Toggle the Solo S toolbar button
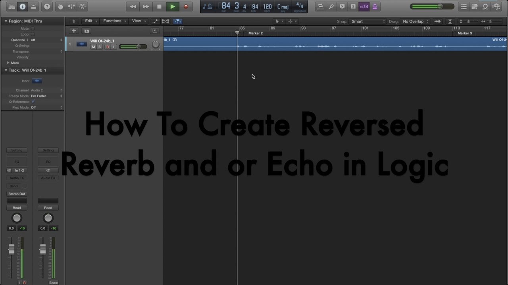The height and width of the screenshot is (285, 508). (353, 6)
